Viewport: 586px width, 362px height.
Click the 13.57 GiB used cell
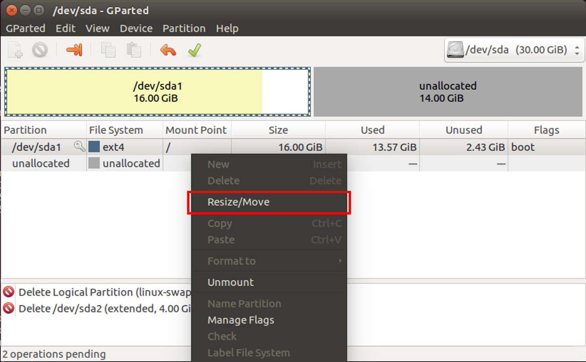point(394,147)
